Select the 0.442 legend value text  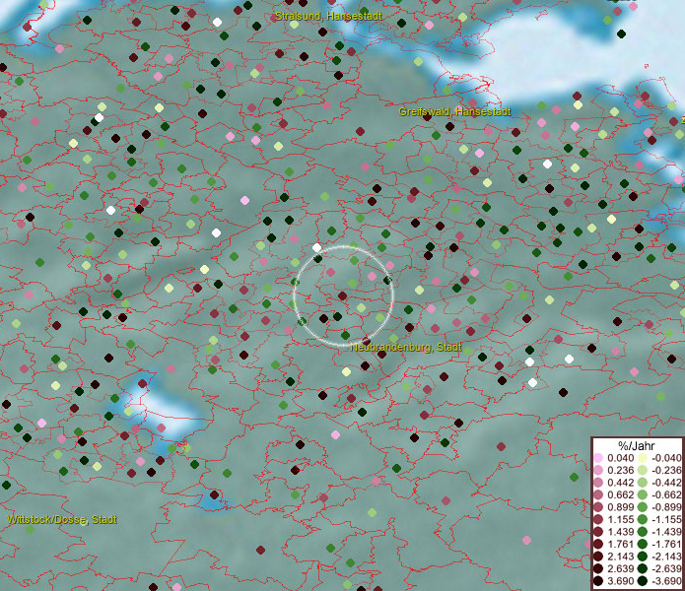[x=620, y=483]
